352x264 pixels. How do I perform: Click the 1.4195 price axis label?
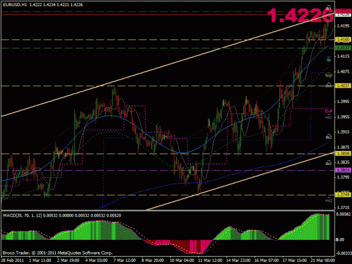(x=343, y=26)
